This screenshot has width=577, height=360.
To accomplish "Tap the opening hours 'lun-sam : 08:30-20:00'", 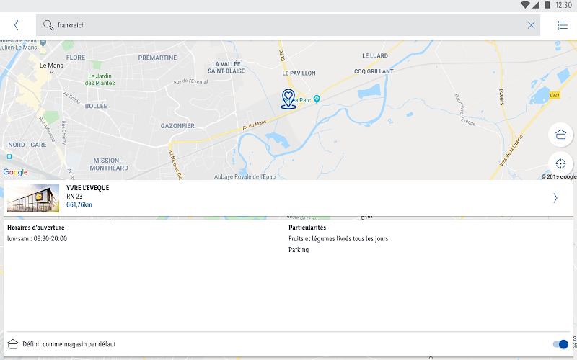I will pyautogui.click(x=38, y=238).
